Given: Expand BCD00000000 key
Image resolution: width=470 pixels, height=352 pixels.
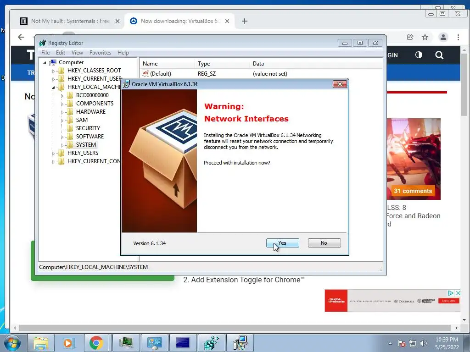Looking at the screenshot, I should (62, 96).
